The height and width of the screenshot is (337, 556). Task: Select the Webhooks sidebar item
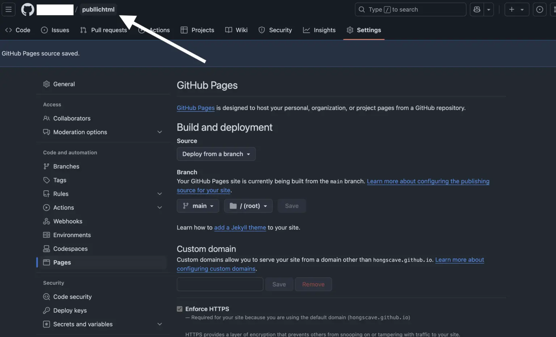(x=68, y=221)
